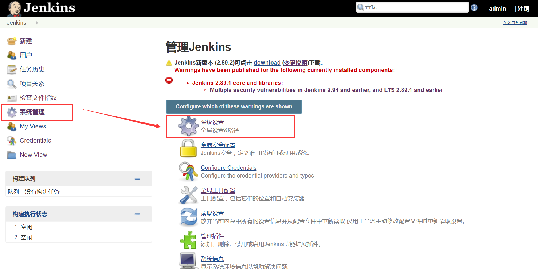Open 检查文件指纹 in the sidebar

click(x=38, y=98)
